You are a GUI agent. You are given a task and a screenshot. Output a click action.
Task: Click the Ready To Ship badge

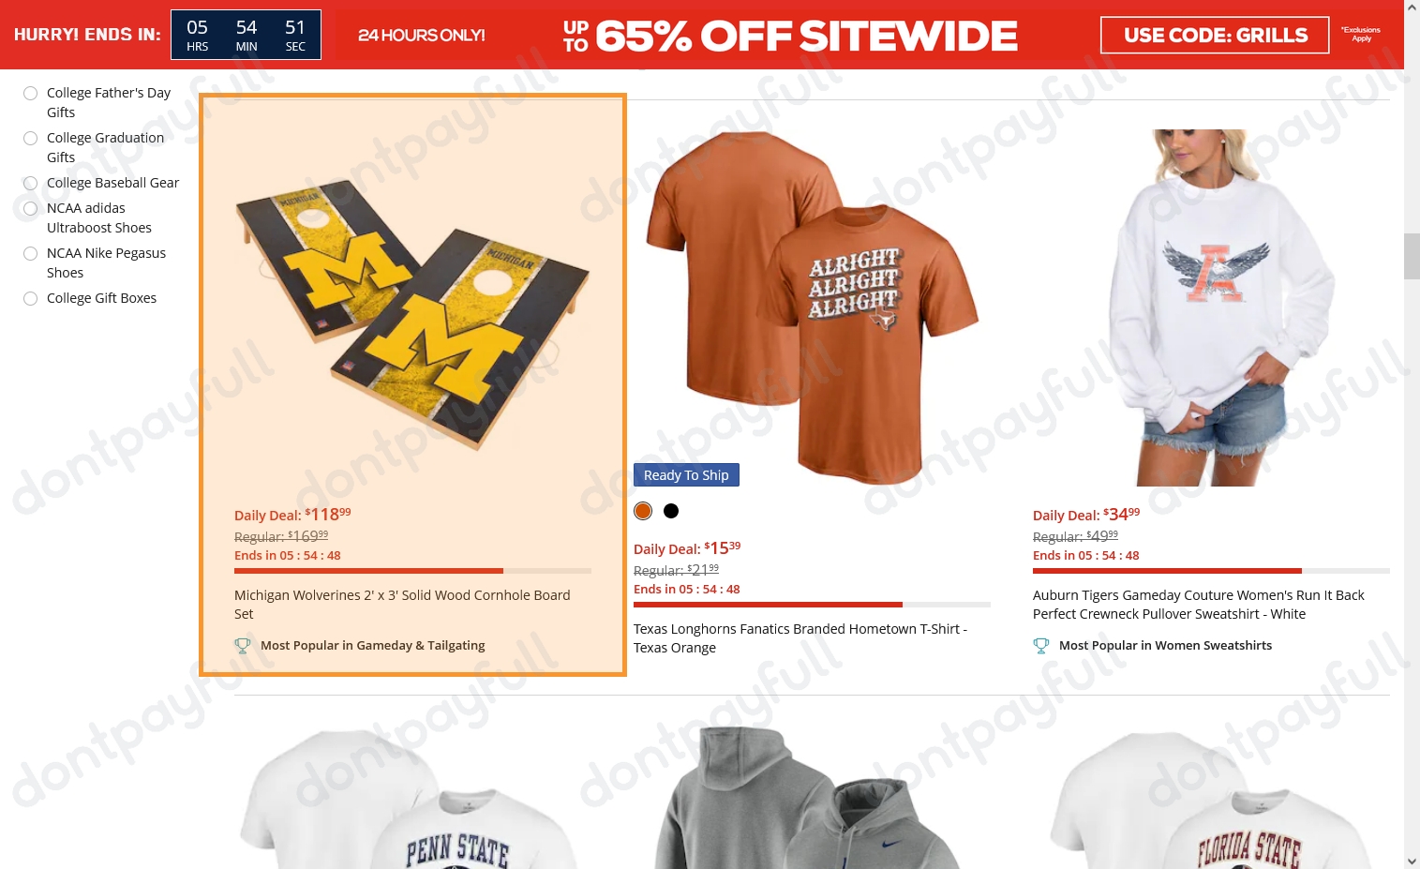click(x=686, y=475)
